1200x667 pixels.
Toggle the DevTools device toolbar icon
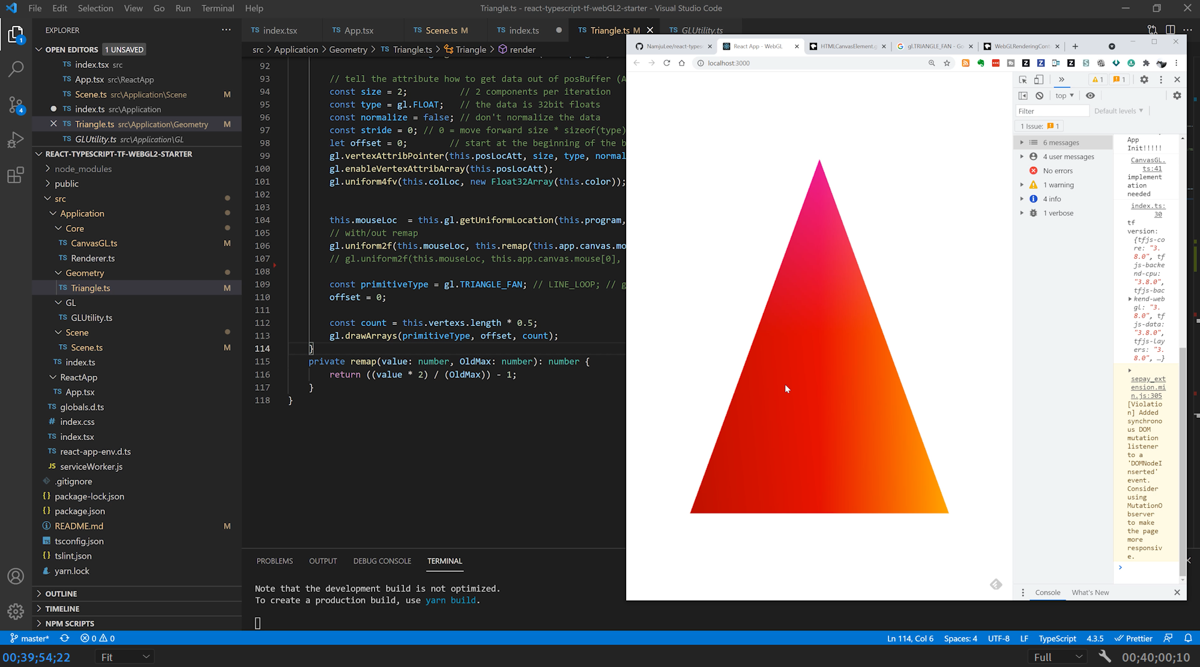[x=1039, y=79]
